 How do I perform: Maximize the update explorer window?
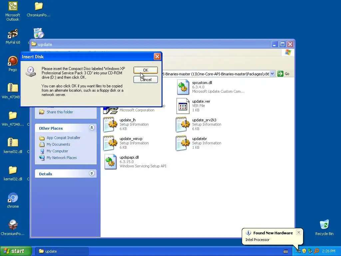tap(282, 44)
